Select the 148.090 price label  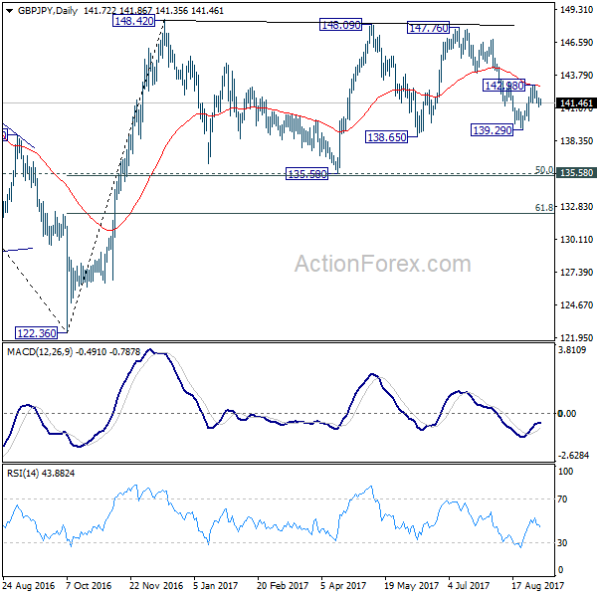coord(340,25)
